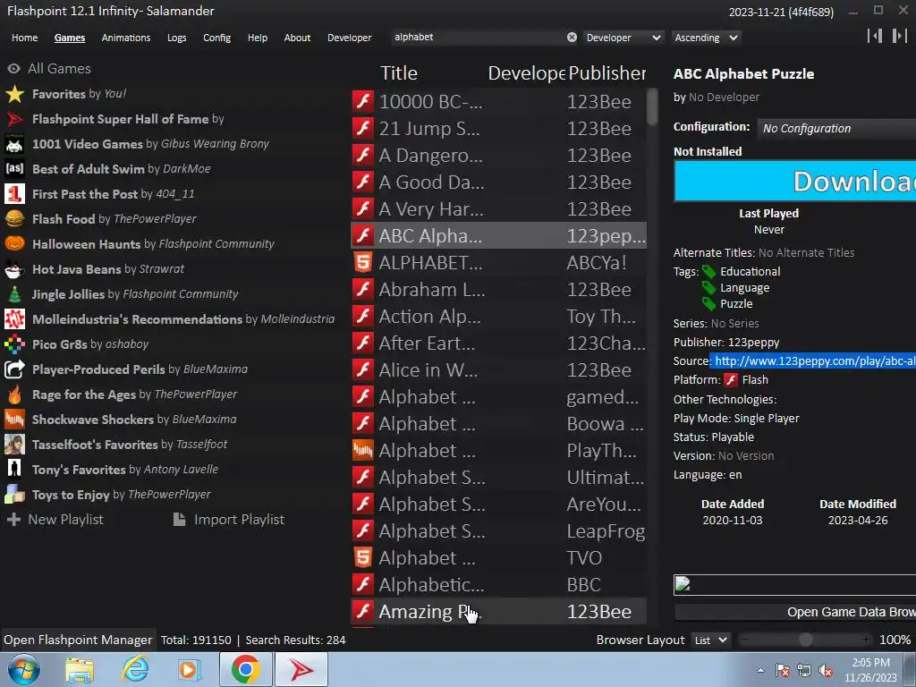Open Chrome from the taskbar

click(x=245, y=669)
